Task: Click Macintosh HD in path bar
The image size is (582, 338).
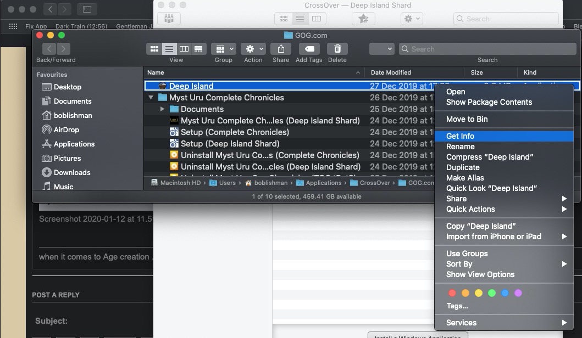Action: pyautogui.click(x=176, y=183)
